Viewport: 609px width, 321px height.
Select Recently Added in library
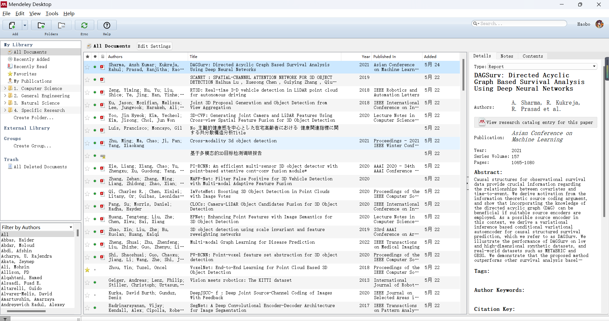(32, 59)
